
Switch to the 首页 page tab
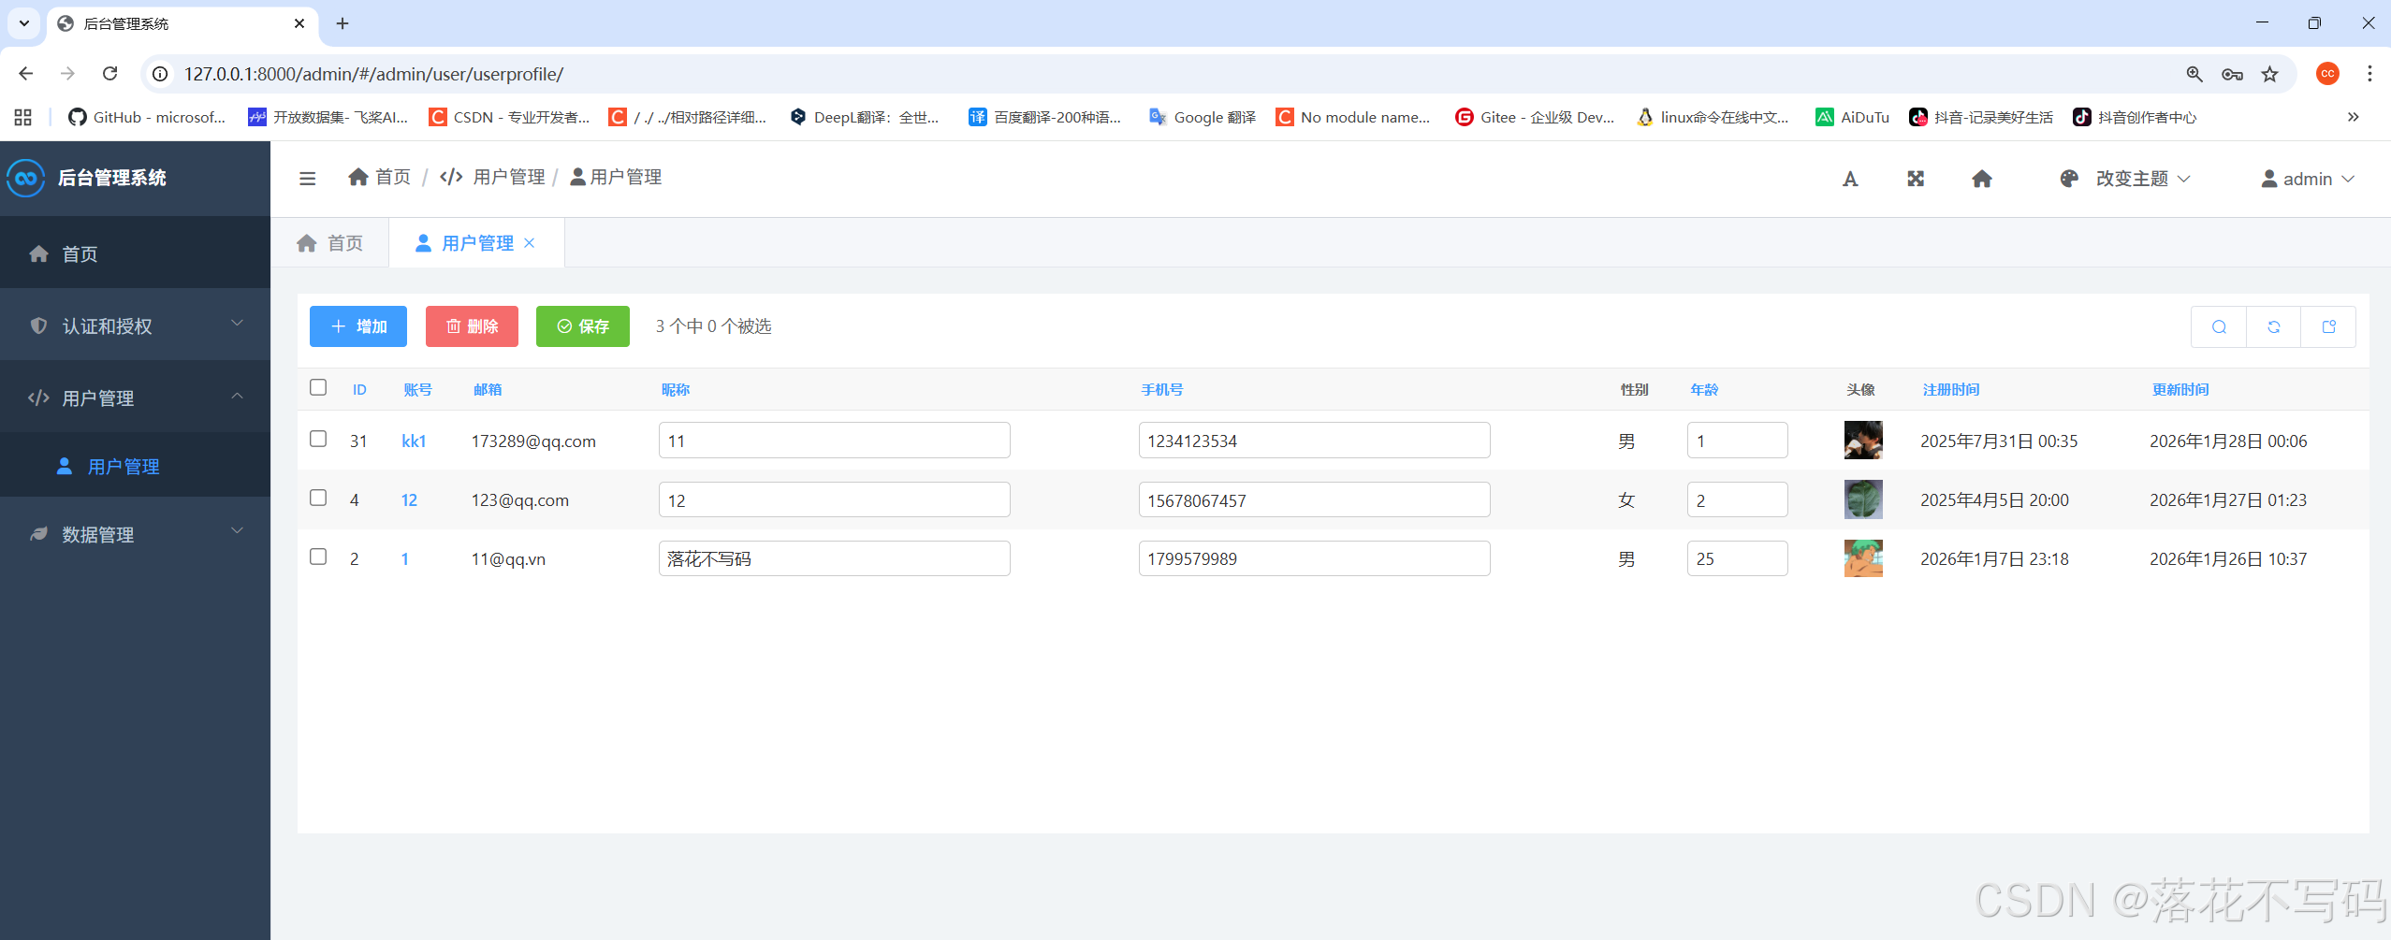coord(330,243)
